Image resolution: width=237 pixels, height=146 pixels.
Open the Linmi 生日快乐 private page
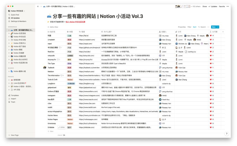20,83
